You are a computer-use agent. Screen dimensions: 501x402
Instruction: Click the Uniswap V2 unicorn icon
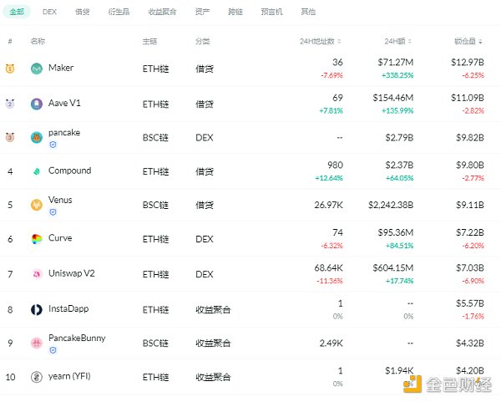[x=37, y=274]
